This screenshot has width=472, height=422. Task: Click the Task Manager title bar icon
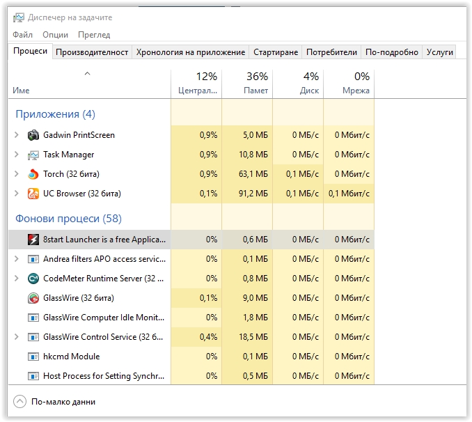18,18
